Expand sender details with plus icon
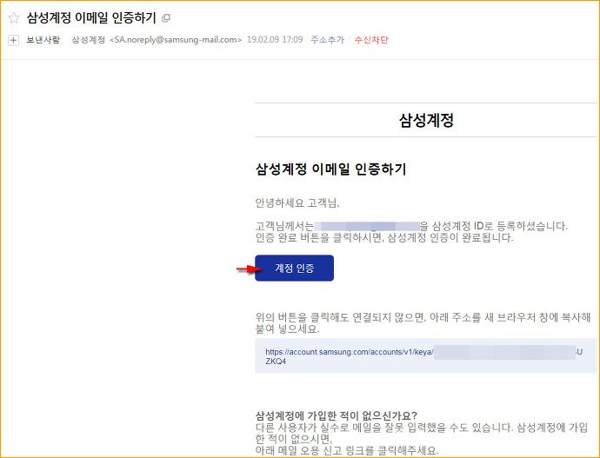 pos(13,40)
